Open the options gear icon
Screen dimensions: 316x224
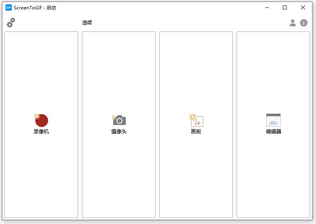[x=11, y=22]
